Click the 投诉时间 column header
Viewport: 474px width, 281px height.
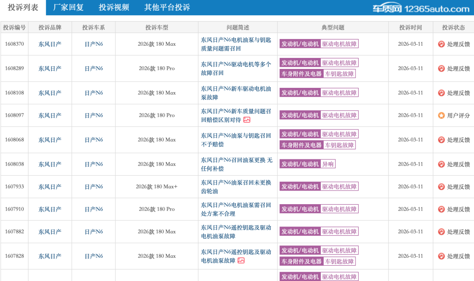pos(410,27)
